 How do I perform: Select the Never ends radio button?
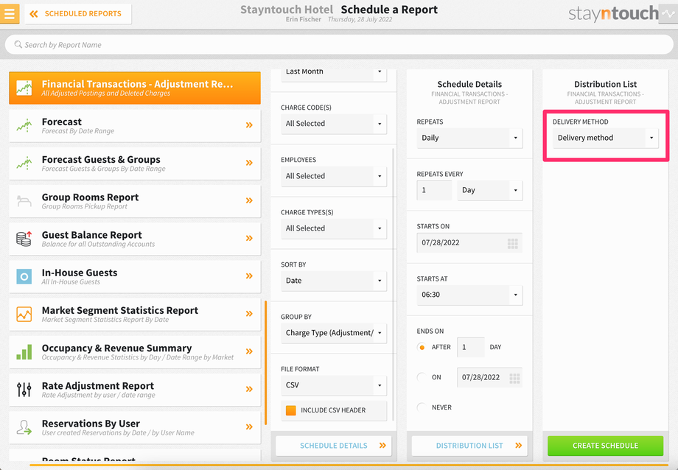pyautogui.click(x=422, y=407)
